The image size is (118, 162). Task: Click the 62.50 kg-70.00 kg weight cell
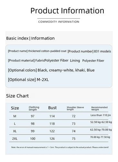(x=101, y=130)
